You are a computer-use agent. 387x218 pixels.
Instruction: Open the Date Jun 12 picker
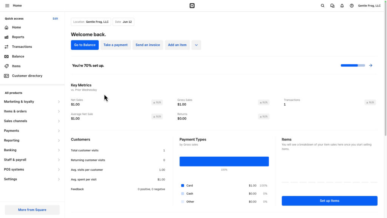tap(123, 22)
